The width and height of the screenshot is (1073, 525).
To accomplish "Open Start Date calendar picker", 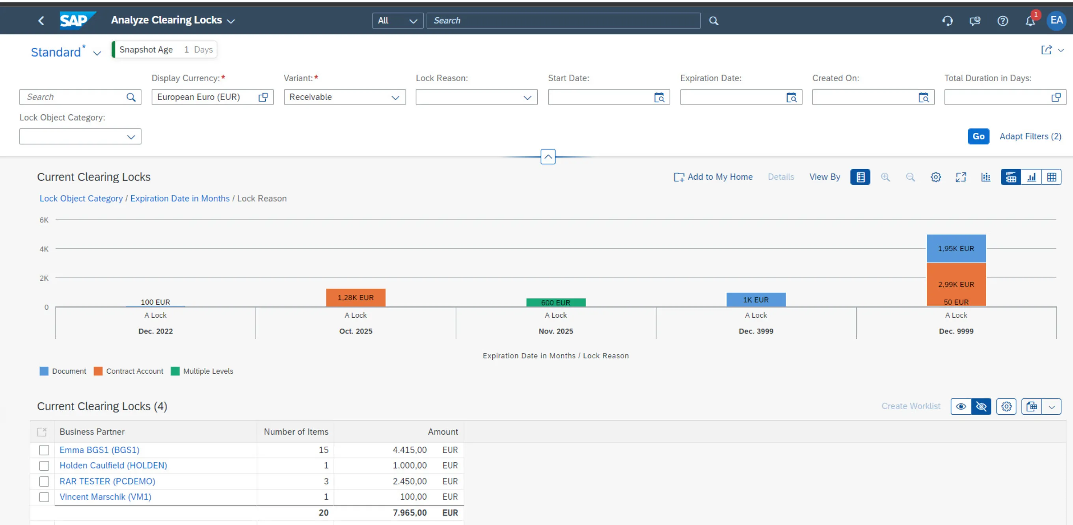I will point(659,97).
